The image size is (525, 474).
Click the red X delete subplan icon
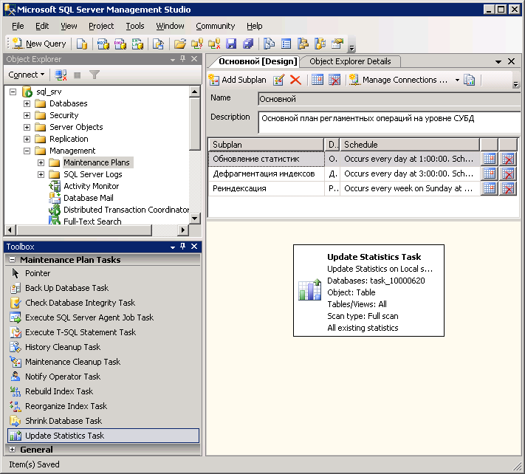click(295, 80)
